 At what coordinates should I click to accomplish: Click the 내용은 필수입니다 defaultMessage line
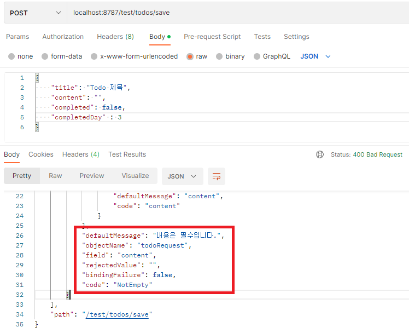coord(153,236)
